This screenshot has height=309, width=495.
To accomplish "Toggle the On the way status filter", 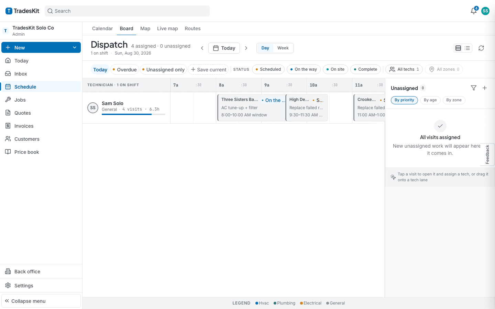I will click(304, 69).
